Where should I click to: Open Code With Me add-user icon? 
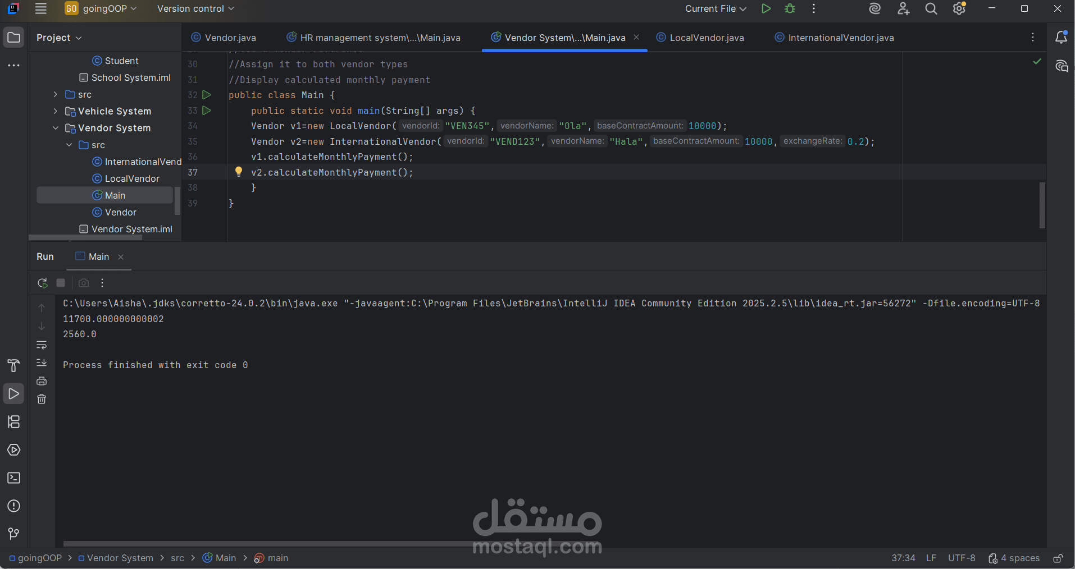pyautogui.click(x=903, y=8)
